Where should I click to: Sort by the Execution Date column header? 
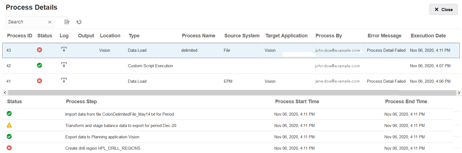pos(428,36)
